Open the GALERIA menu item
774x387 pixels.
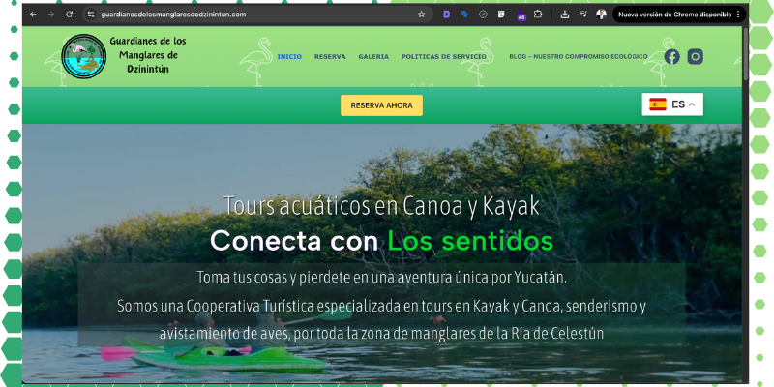[373, 56]
